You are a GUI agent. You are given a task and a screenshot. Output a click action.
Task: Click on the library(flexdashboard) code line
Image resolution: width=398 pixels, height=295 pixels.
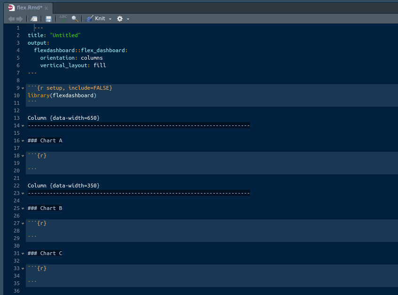(62, 95)
